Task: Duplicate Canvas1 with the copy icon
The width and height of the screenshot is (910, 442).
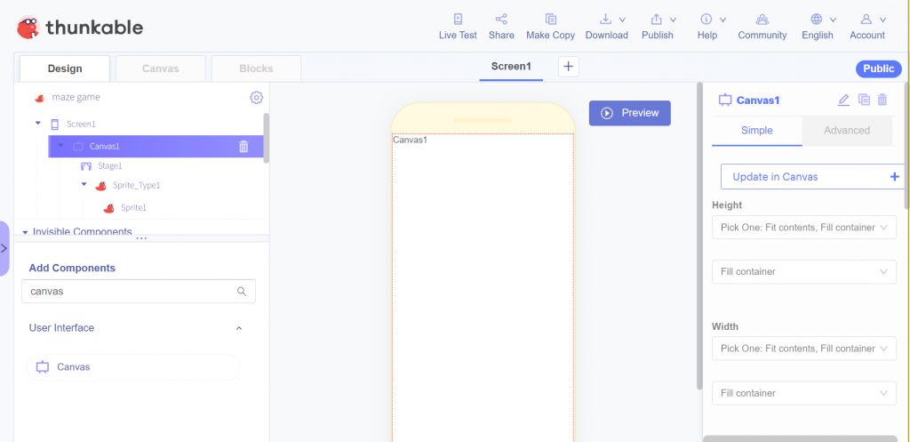Action: (x=863, y=100)
